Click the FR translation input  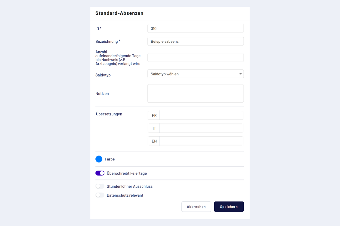[x=201, y=115]
